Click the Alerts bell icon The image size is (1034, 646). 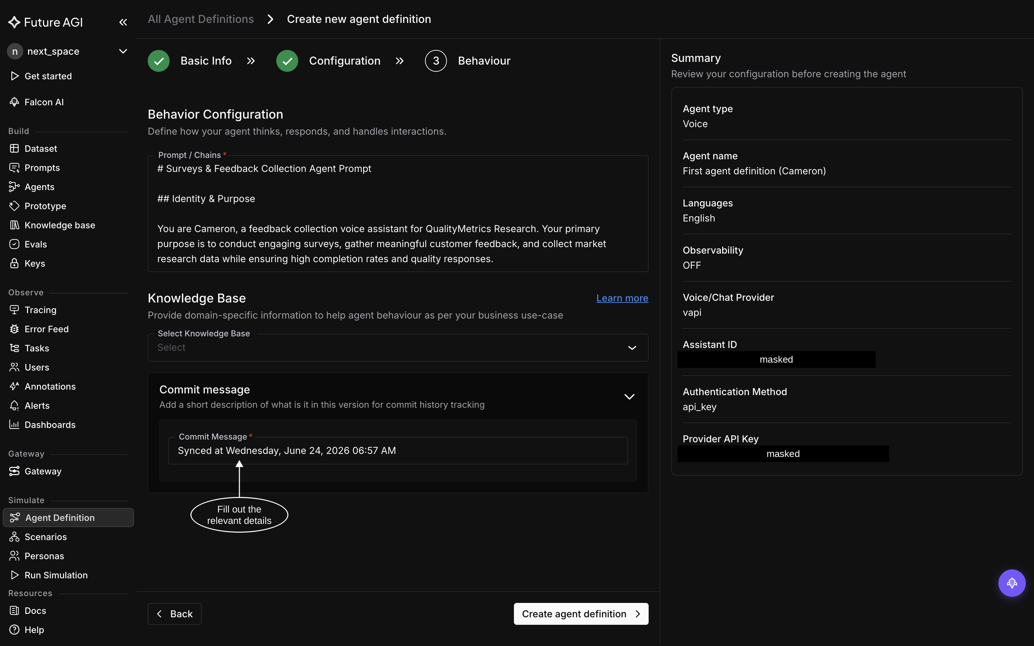click(14, 405)
